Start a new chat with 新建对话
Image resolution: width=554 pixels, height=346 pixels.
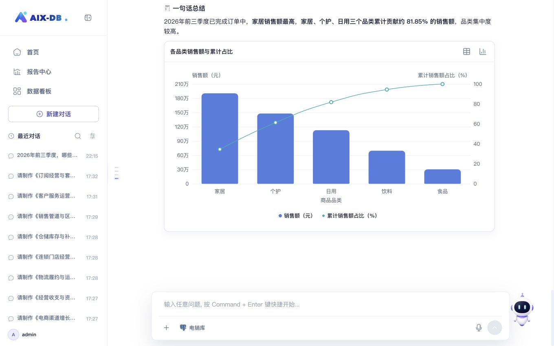click(x=53, y=114)
